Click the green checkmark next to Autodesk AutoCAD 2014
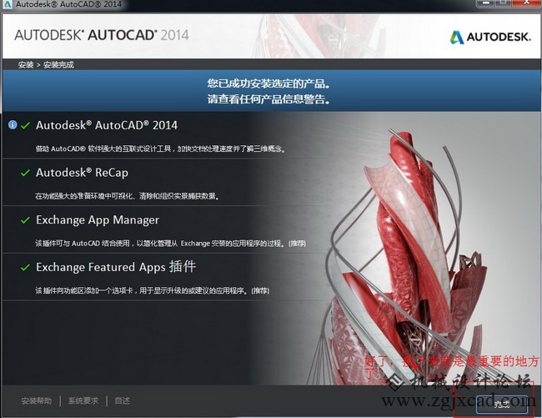 25,125
